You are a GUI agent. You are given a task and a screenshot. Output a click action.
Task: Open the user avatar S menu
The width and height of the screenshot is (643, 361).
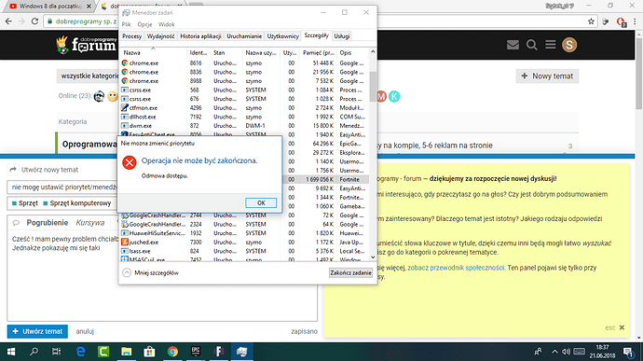569,45
